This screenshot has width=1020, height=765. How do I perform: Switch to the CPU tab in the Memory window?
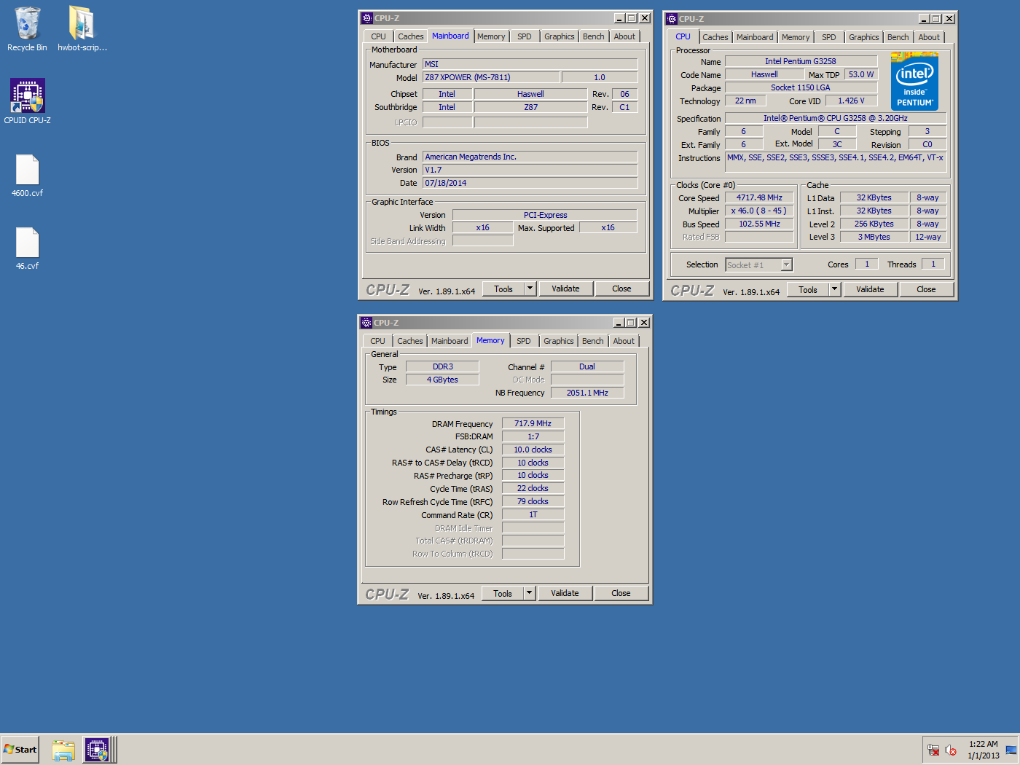point(377,341)
